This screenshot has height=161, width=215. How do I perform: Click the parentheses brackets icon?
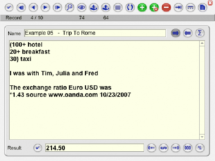point(130,8)
